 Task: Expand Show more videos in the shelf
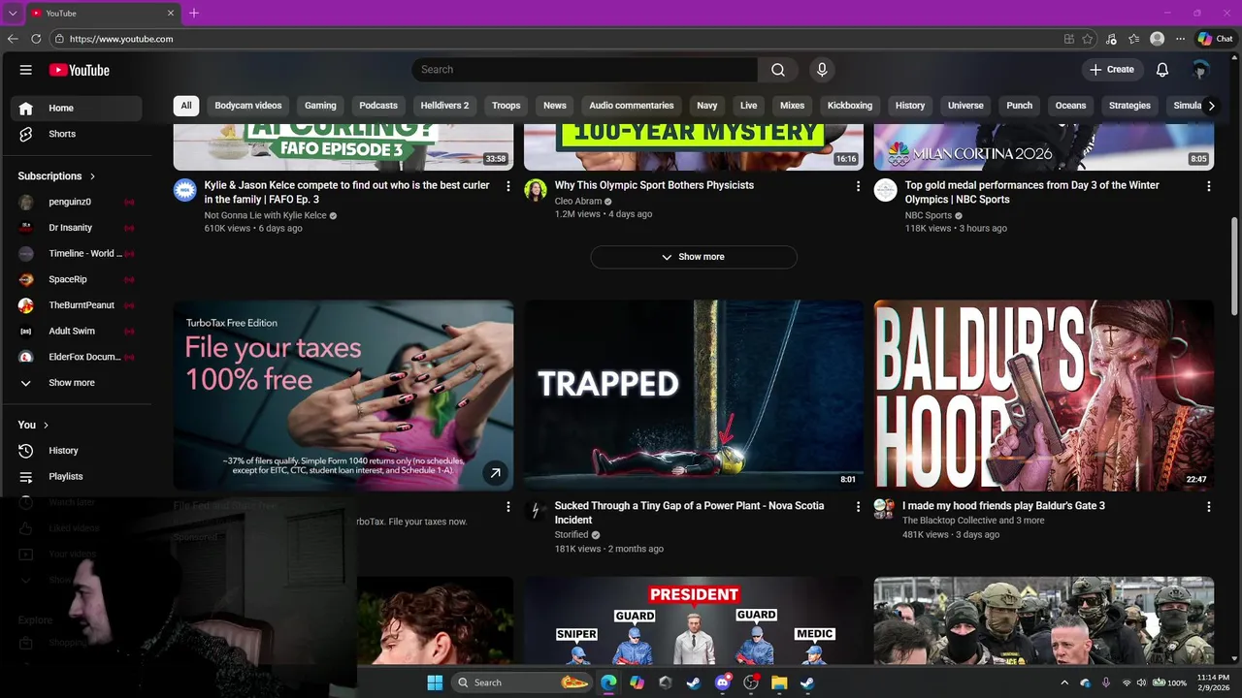[694, 257]
